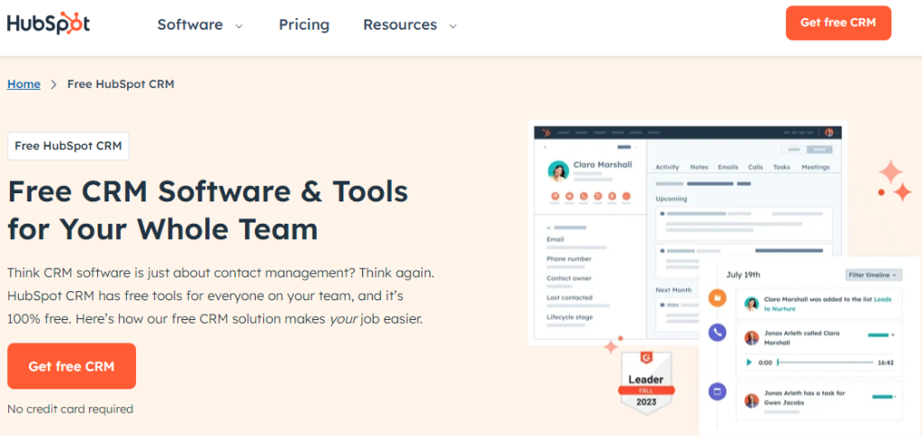Click the meeting calendar icon under Clara Marshall
This screenshot has height=436, width=922.
pos(612,196)
